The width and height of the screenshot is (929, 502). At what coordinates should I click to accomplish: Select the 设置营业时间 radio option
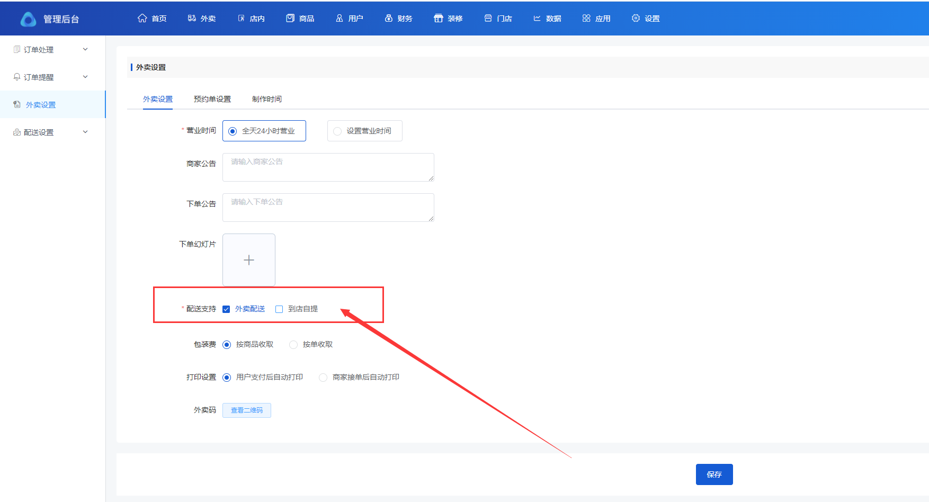tap(337, 131)
